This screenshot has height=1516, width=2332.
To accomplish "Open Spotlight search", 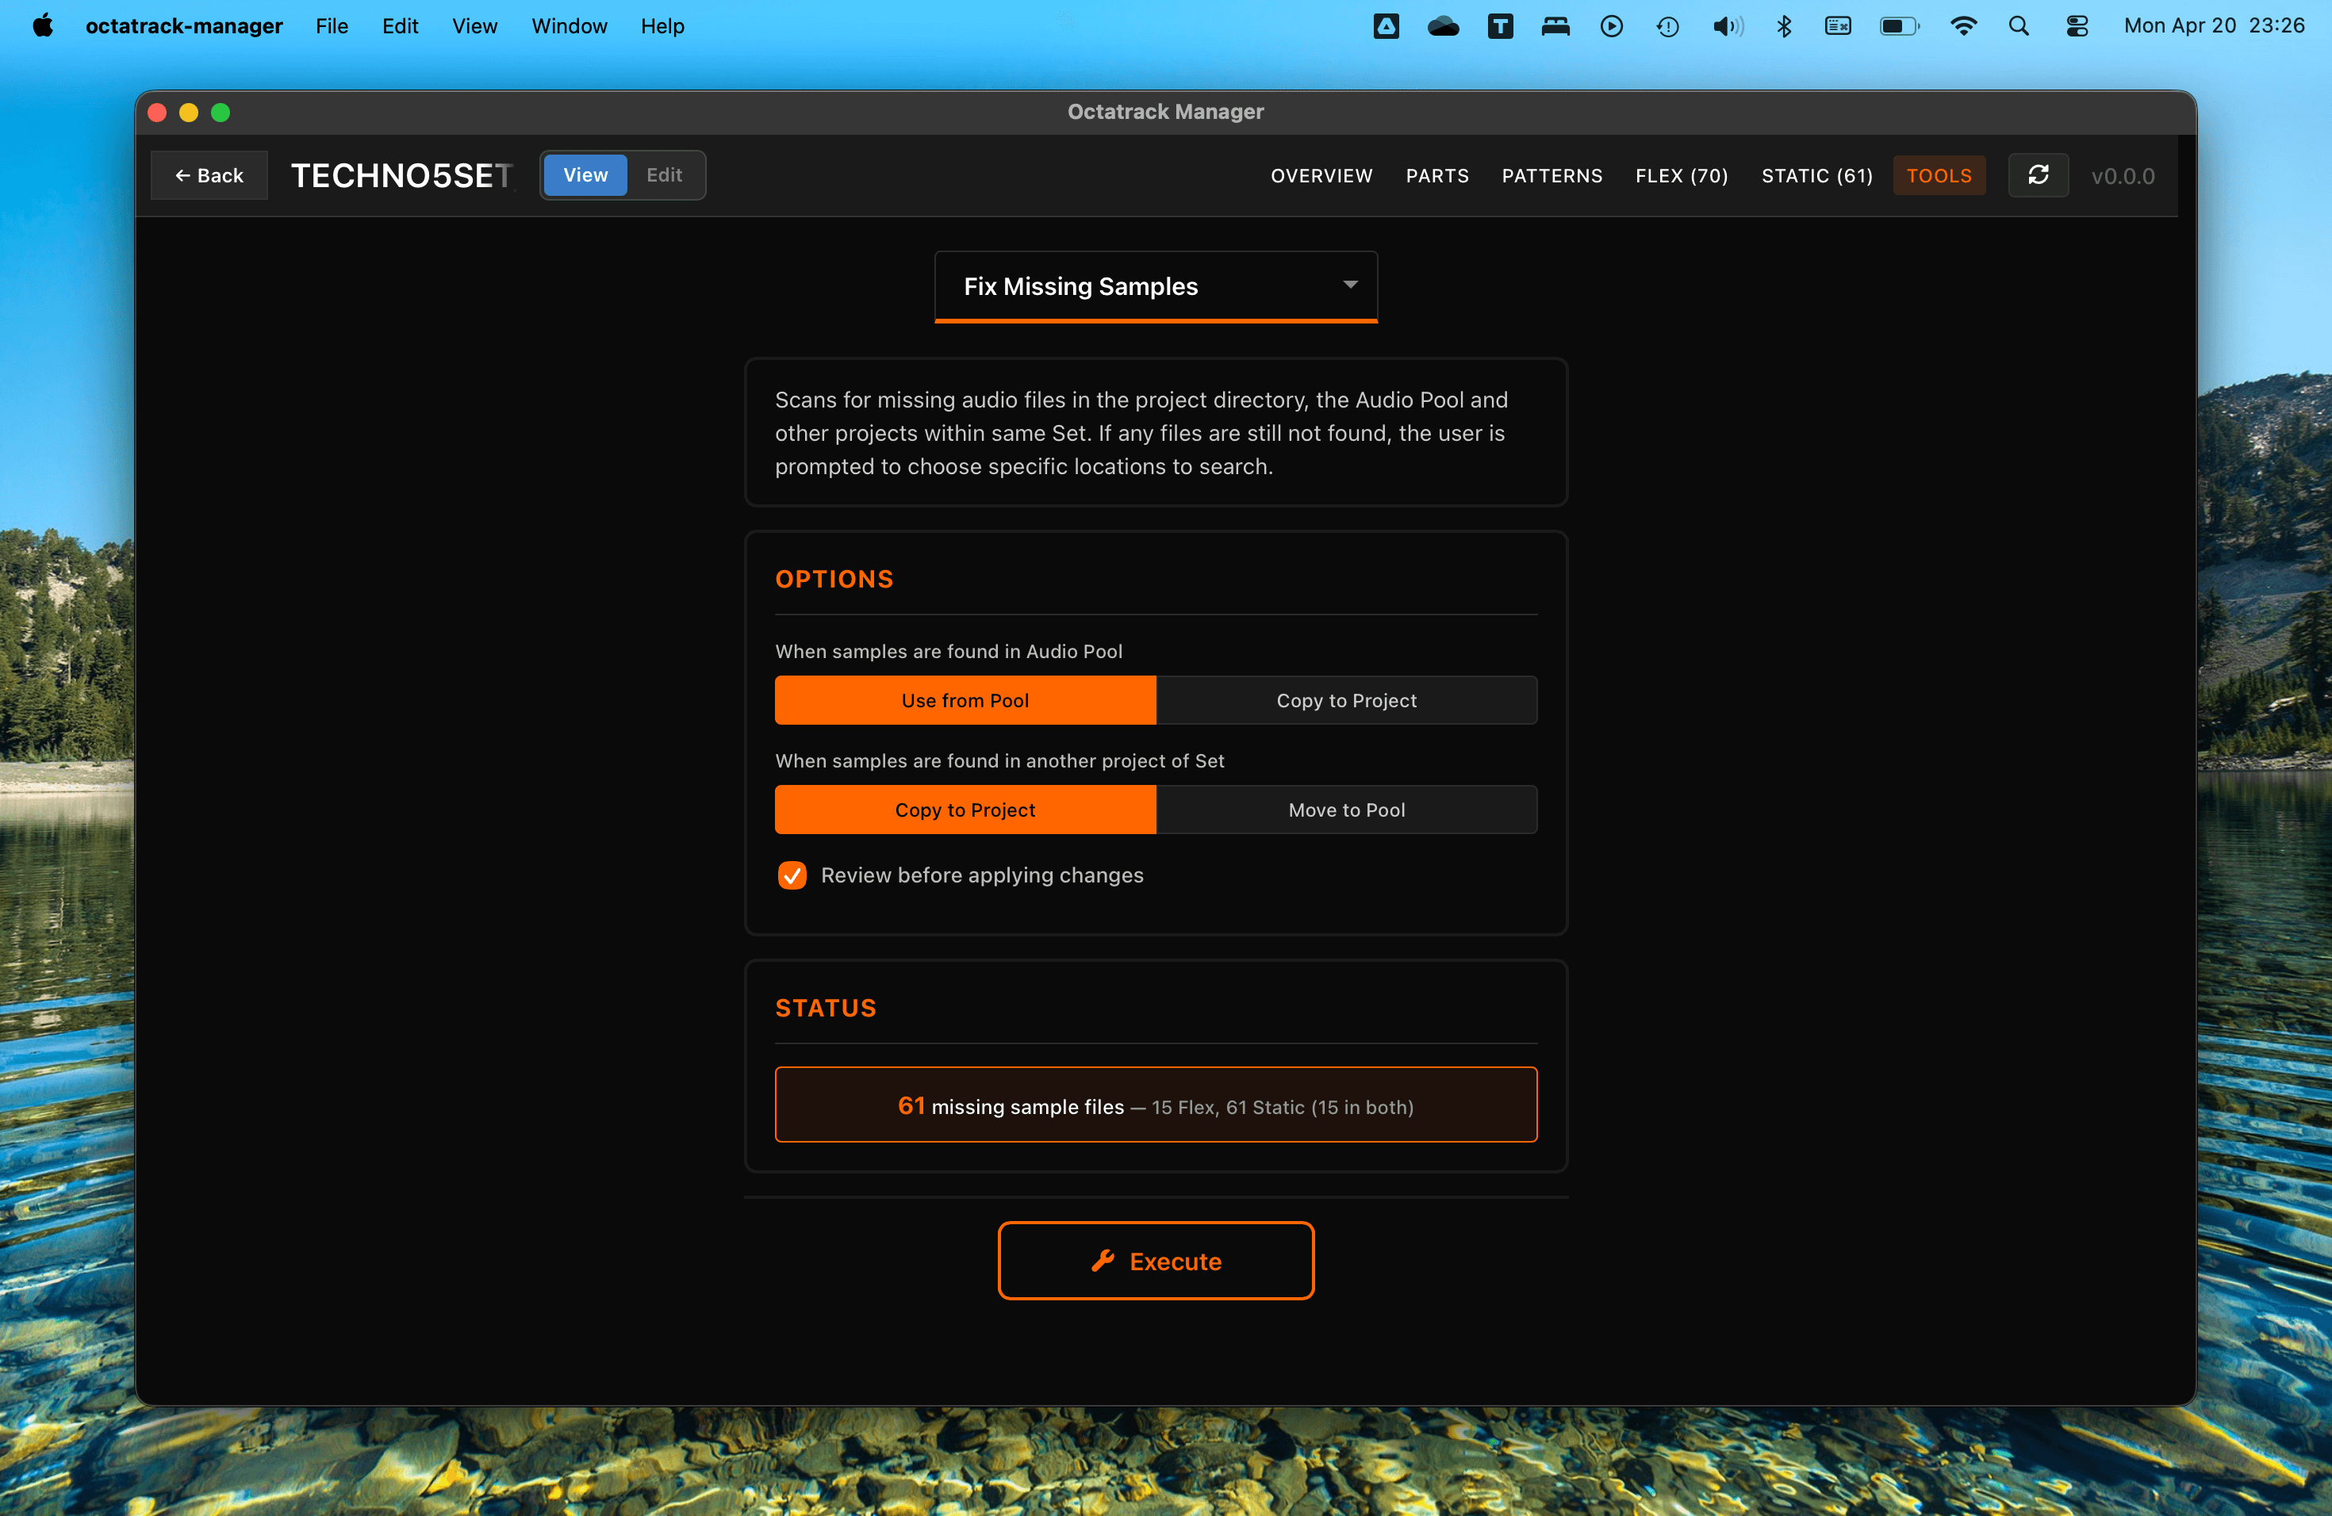I will [x=2019, y=25].
